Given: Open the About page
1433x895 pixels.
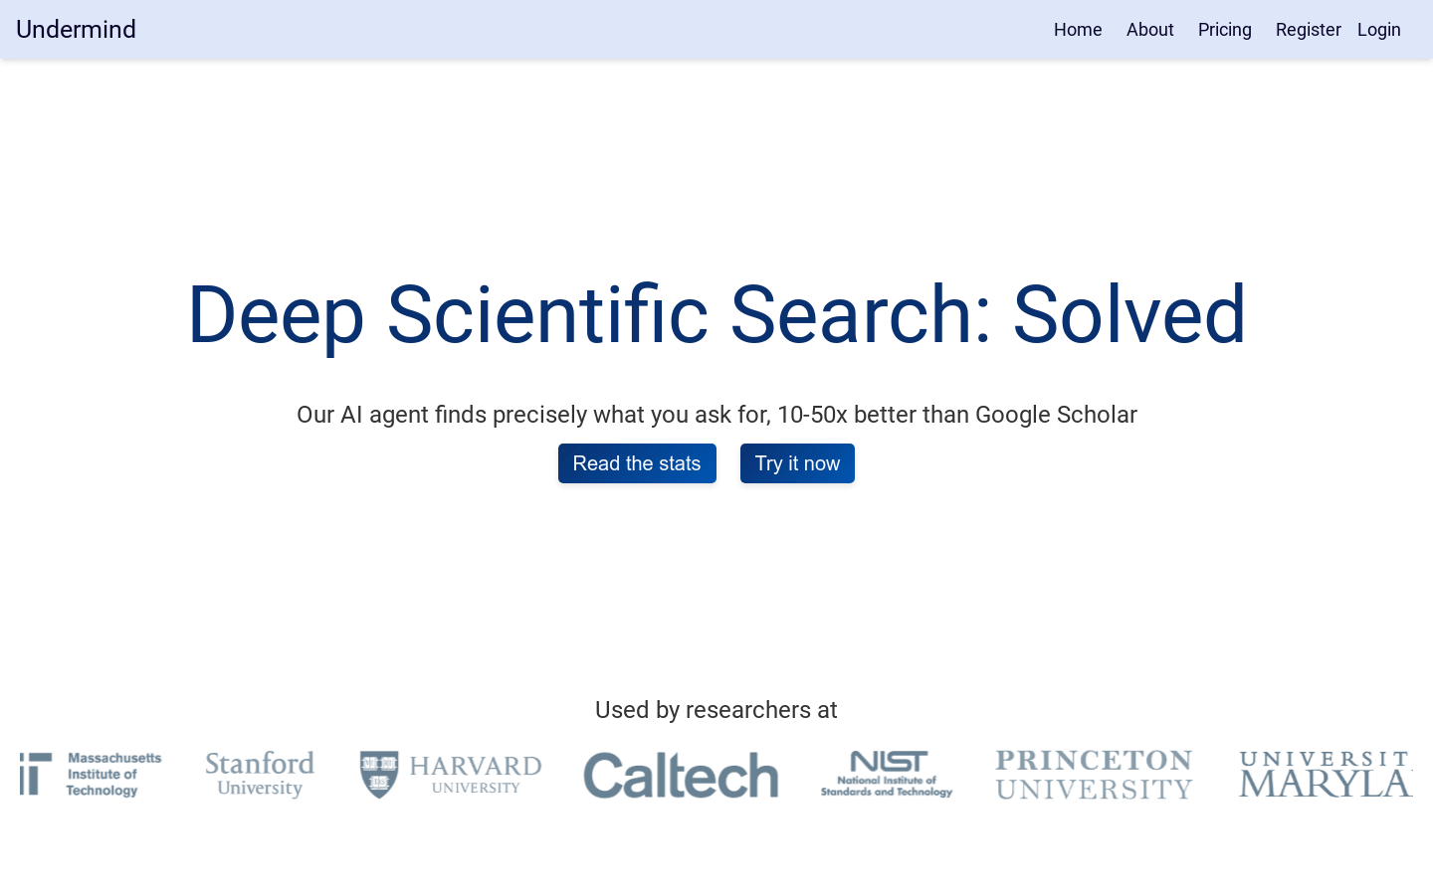Looking at the screenshot, I should [x=1150, y=30].
